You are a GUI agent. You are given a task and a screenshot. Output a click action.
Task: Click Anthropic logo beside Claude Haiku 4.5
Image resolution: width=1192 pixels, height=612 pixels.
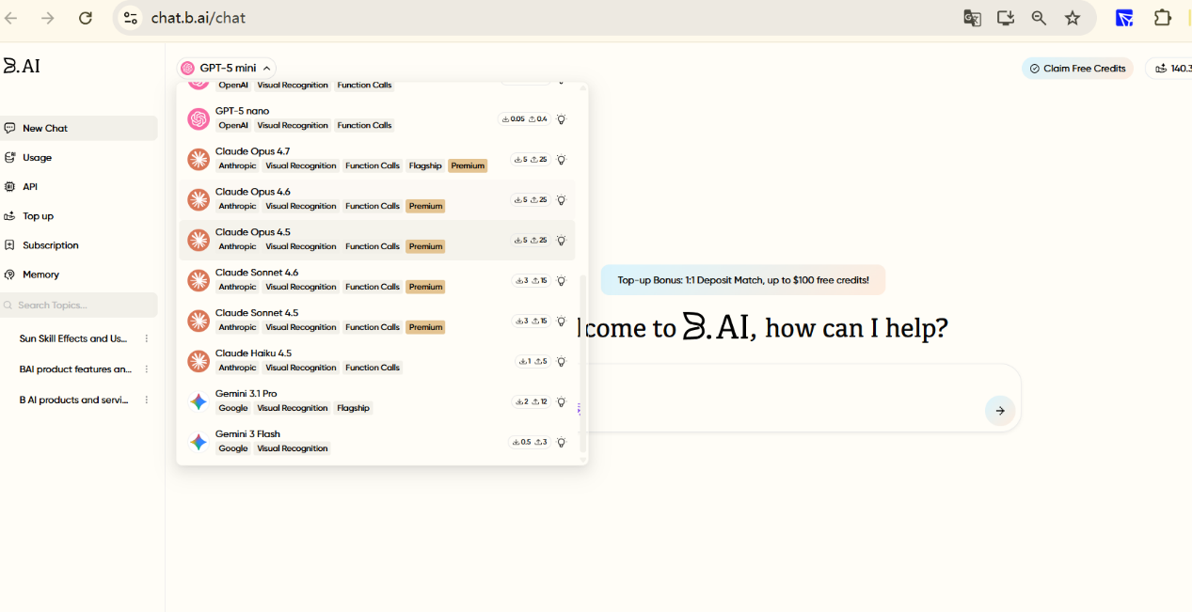tap(199, 362)
